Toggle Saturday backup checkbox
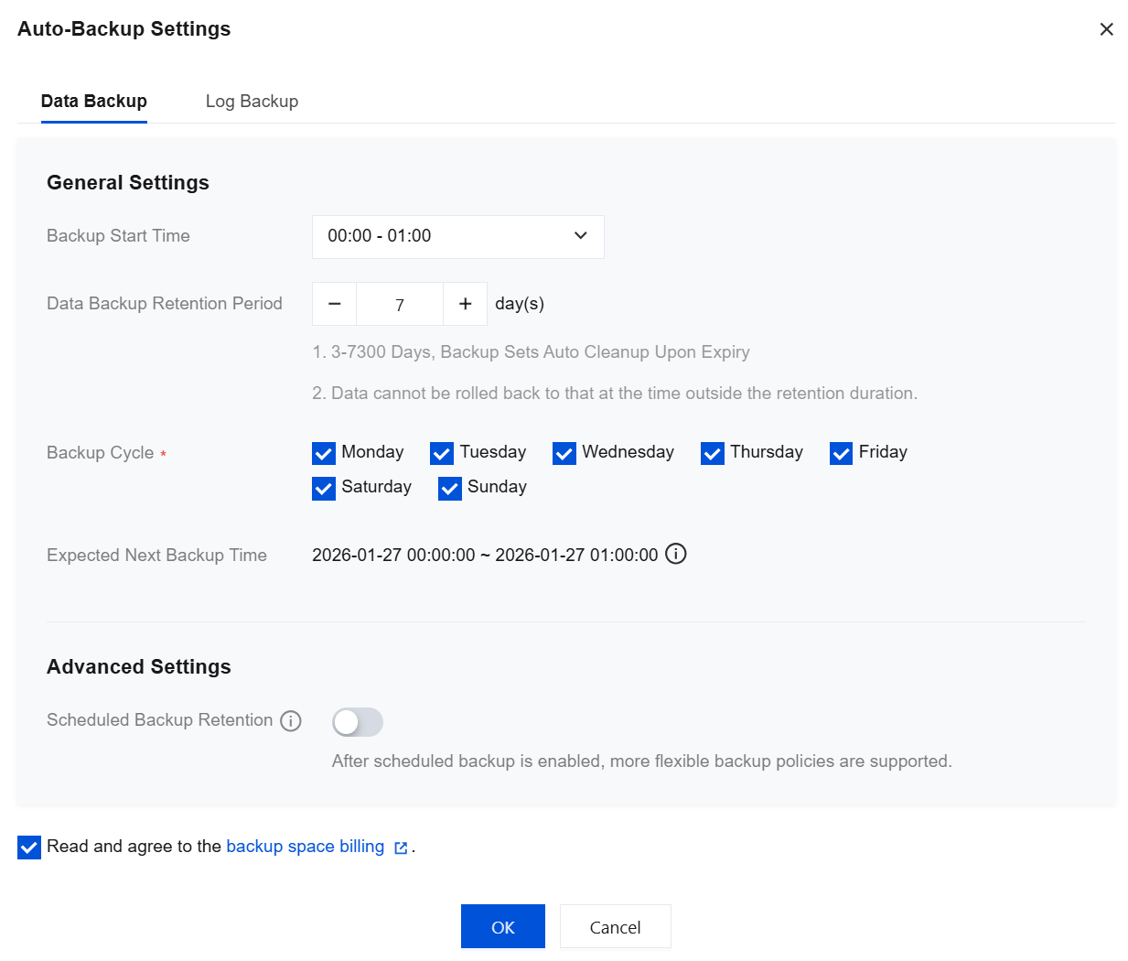 (x=324, y=489)
